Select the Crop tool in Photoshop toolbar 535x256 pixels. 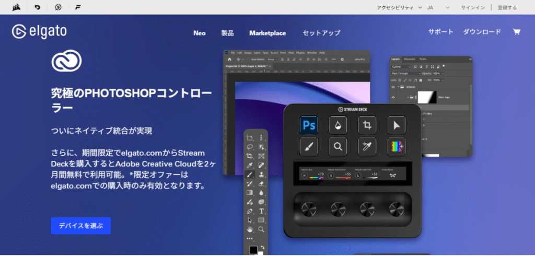tap(250, 156)
